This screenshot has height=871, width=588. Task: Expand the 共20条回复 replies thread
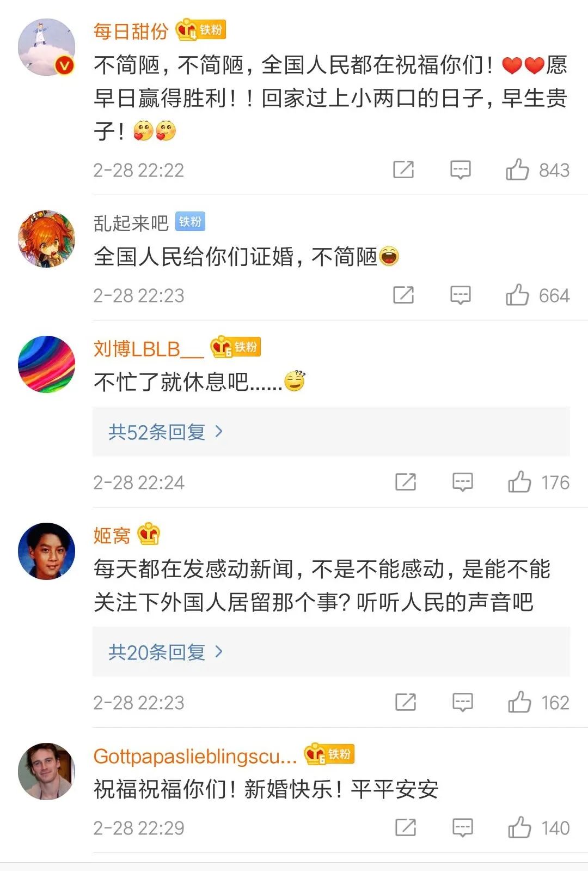tap(166, 652)
